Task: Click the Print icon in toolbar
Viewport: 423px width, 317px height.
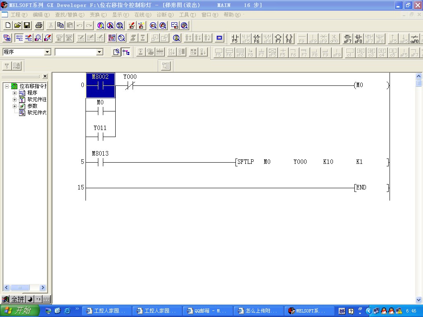Action: [x=39, y=26]
